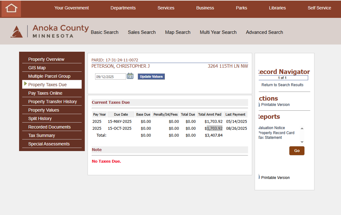The image size is (341, 215).
Task: Click Return to Search Results link
Action: click(282, 85)
